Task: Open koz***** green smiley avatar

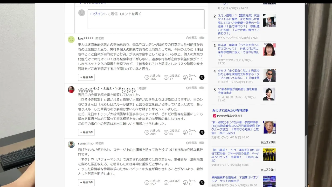Action: [71, 39]
